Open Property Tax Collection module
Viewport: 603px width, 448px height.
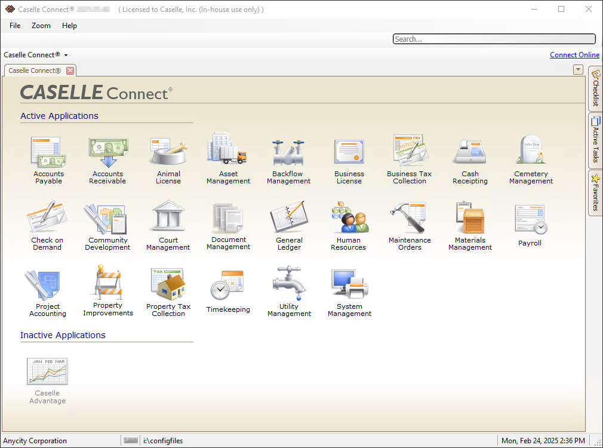(168, 293)
